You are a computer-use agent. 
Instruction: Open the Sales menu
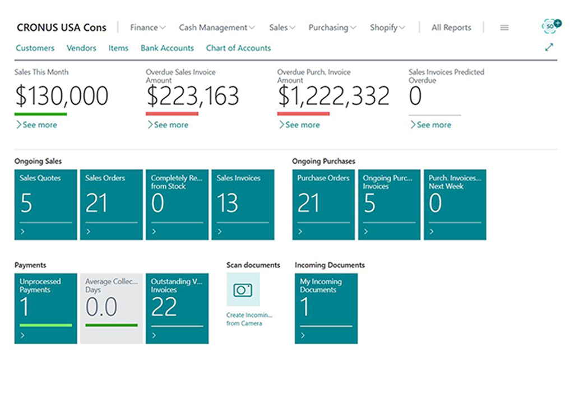point(282,27)
